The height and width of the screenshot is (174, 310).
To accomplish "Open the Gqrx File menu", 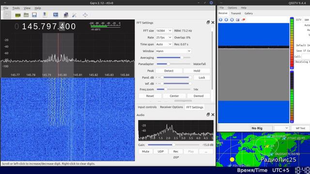I will 6,8.
